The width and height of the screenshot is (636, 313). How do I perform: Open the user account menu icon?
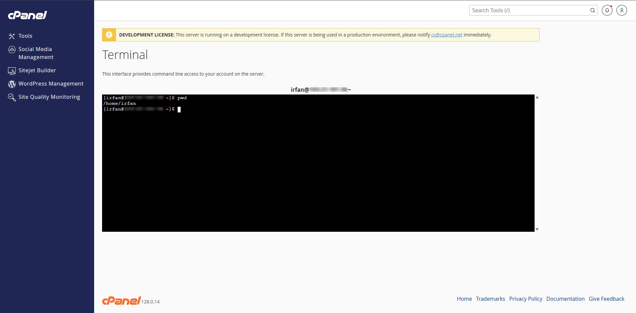pyautogui.click(x=622, y=10)
